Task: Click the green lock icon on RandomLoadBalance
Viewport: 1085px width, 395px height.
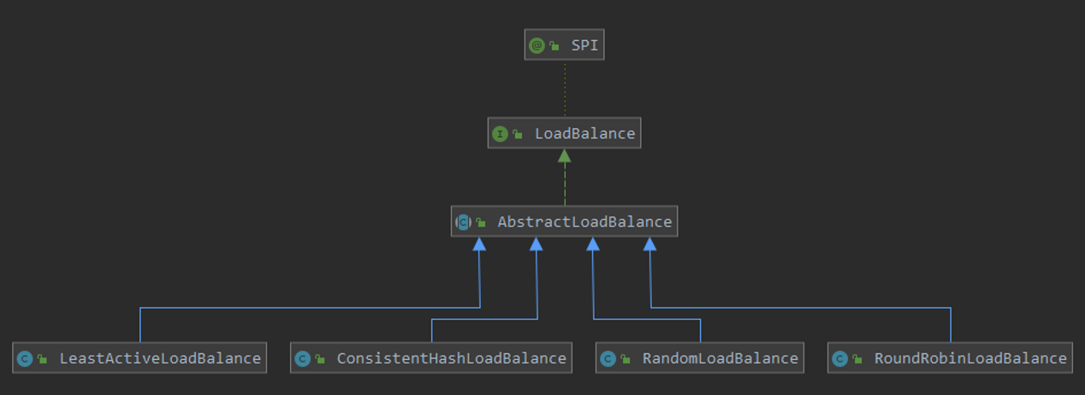Action: pyautogui.click(x=626, y=359)
